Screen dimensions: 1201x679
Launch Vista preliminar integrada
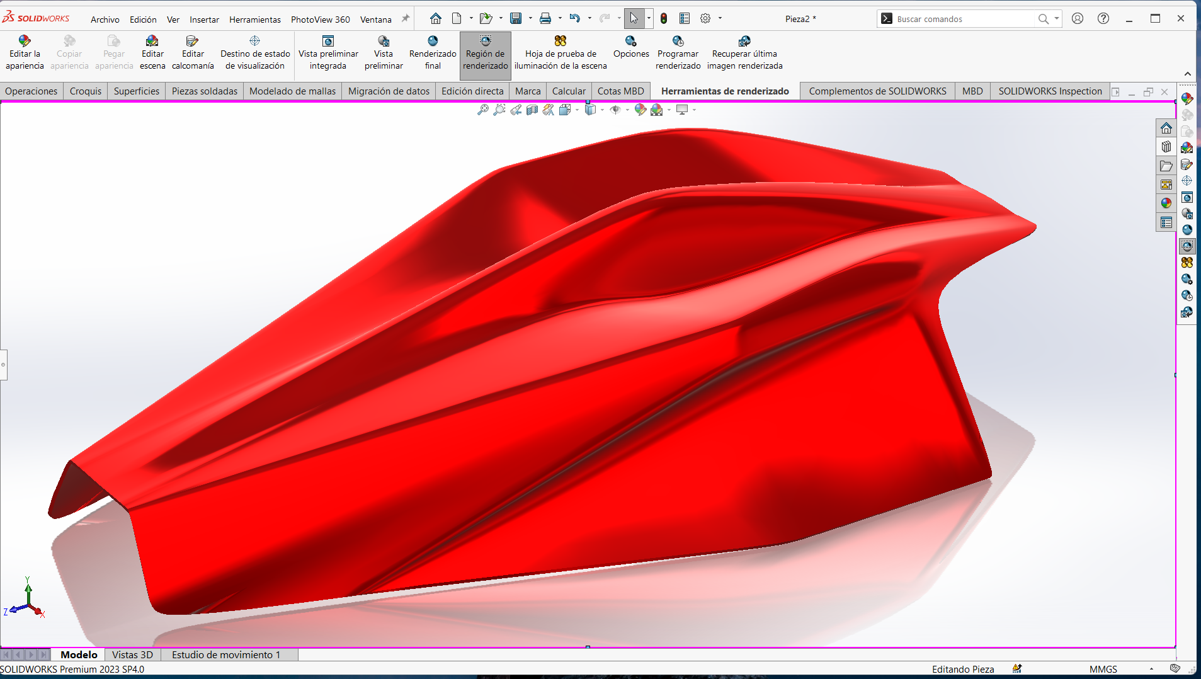click(328, 53)
